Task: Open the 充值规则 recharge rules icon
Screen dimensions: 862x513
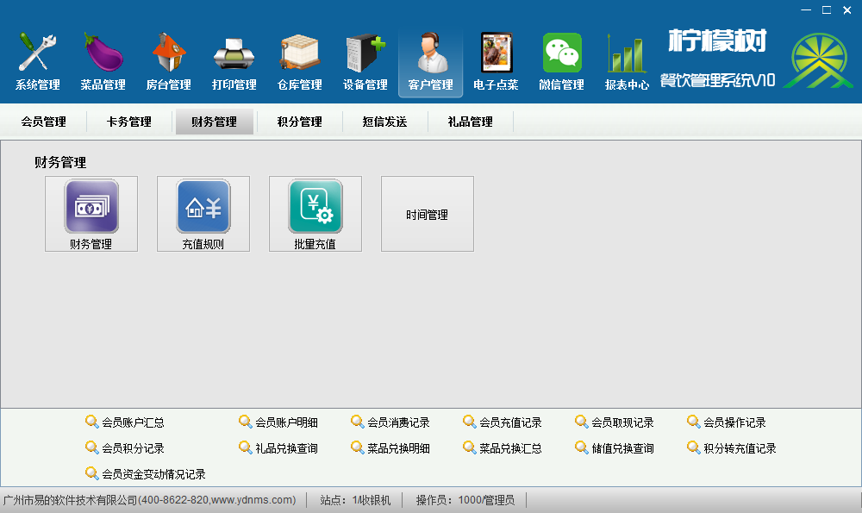Action: click(x=203, y=207)
